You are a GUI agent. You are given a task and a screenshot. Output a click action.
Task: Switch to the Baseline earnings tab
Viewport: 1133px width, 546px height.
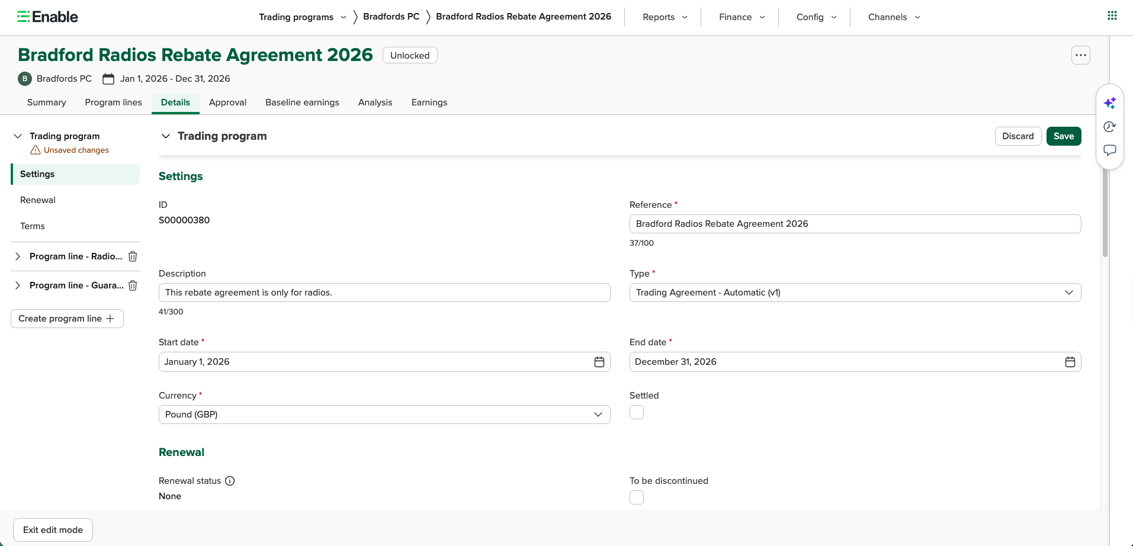[302, 102]
